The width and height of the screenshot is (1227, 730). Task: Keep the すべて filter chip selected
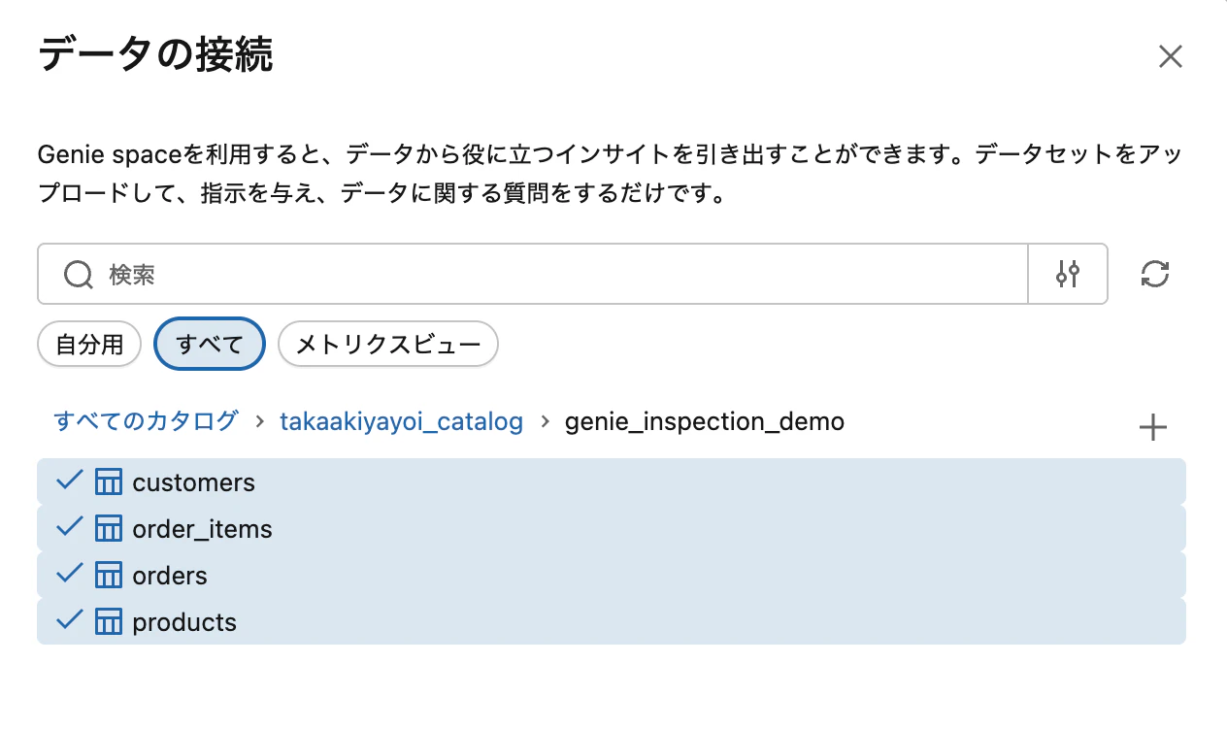click(209, 344)
